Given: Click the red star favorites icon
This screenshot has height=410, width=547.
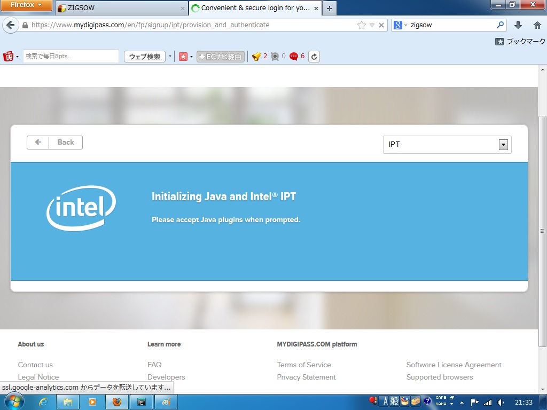Looking at the screenshot, I should click(x=183, y=57).
